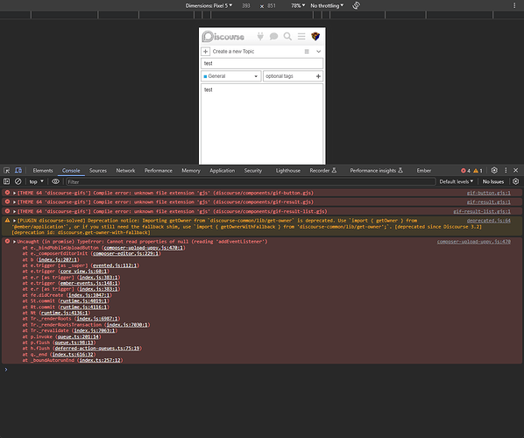This screenshot has width=524, height=438.
Task: Open the General category dropdown
Action: pyautogui.click(x=231, y=76)
